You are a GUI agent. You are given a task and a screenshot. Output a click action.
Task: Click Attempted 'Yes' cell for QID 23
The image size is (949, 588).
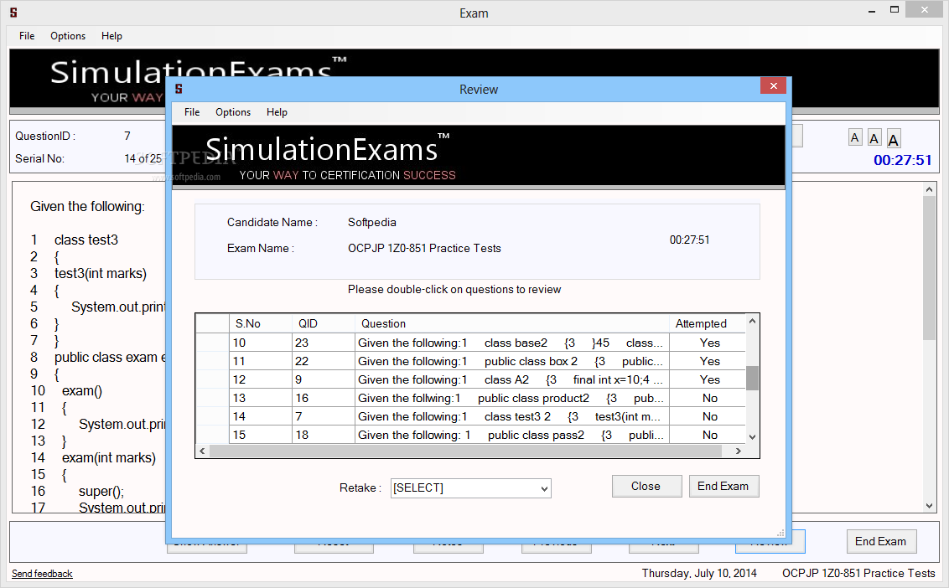click(709, 343)
